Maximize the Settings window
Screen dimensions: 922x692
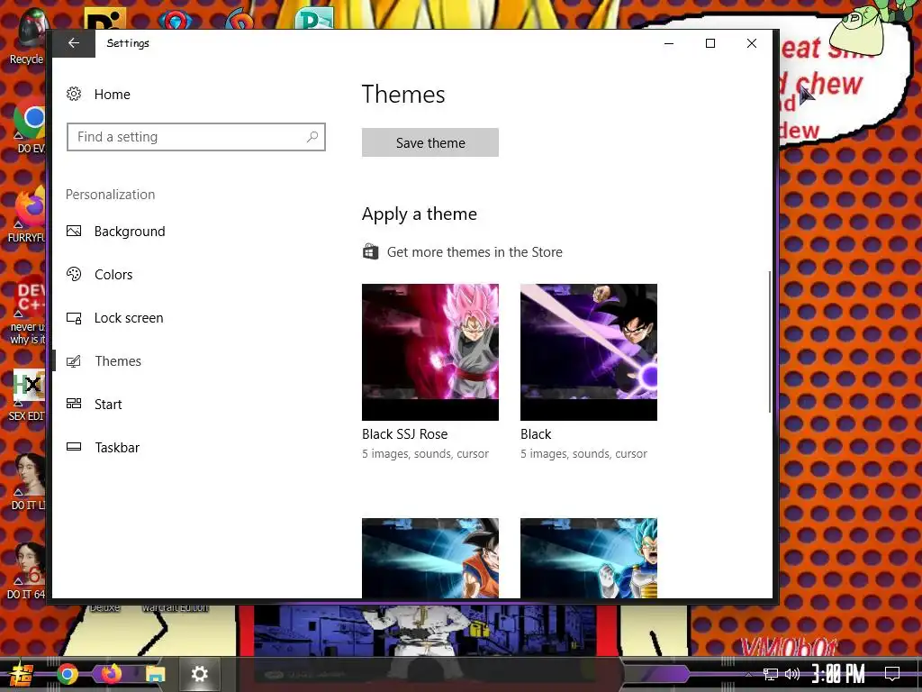[x=710, y=43]
